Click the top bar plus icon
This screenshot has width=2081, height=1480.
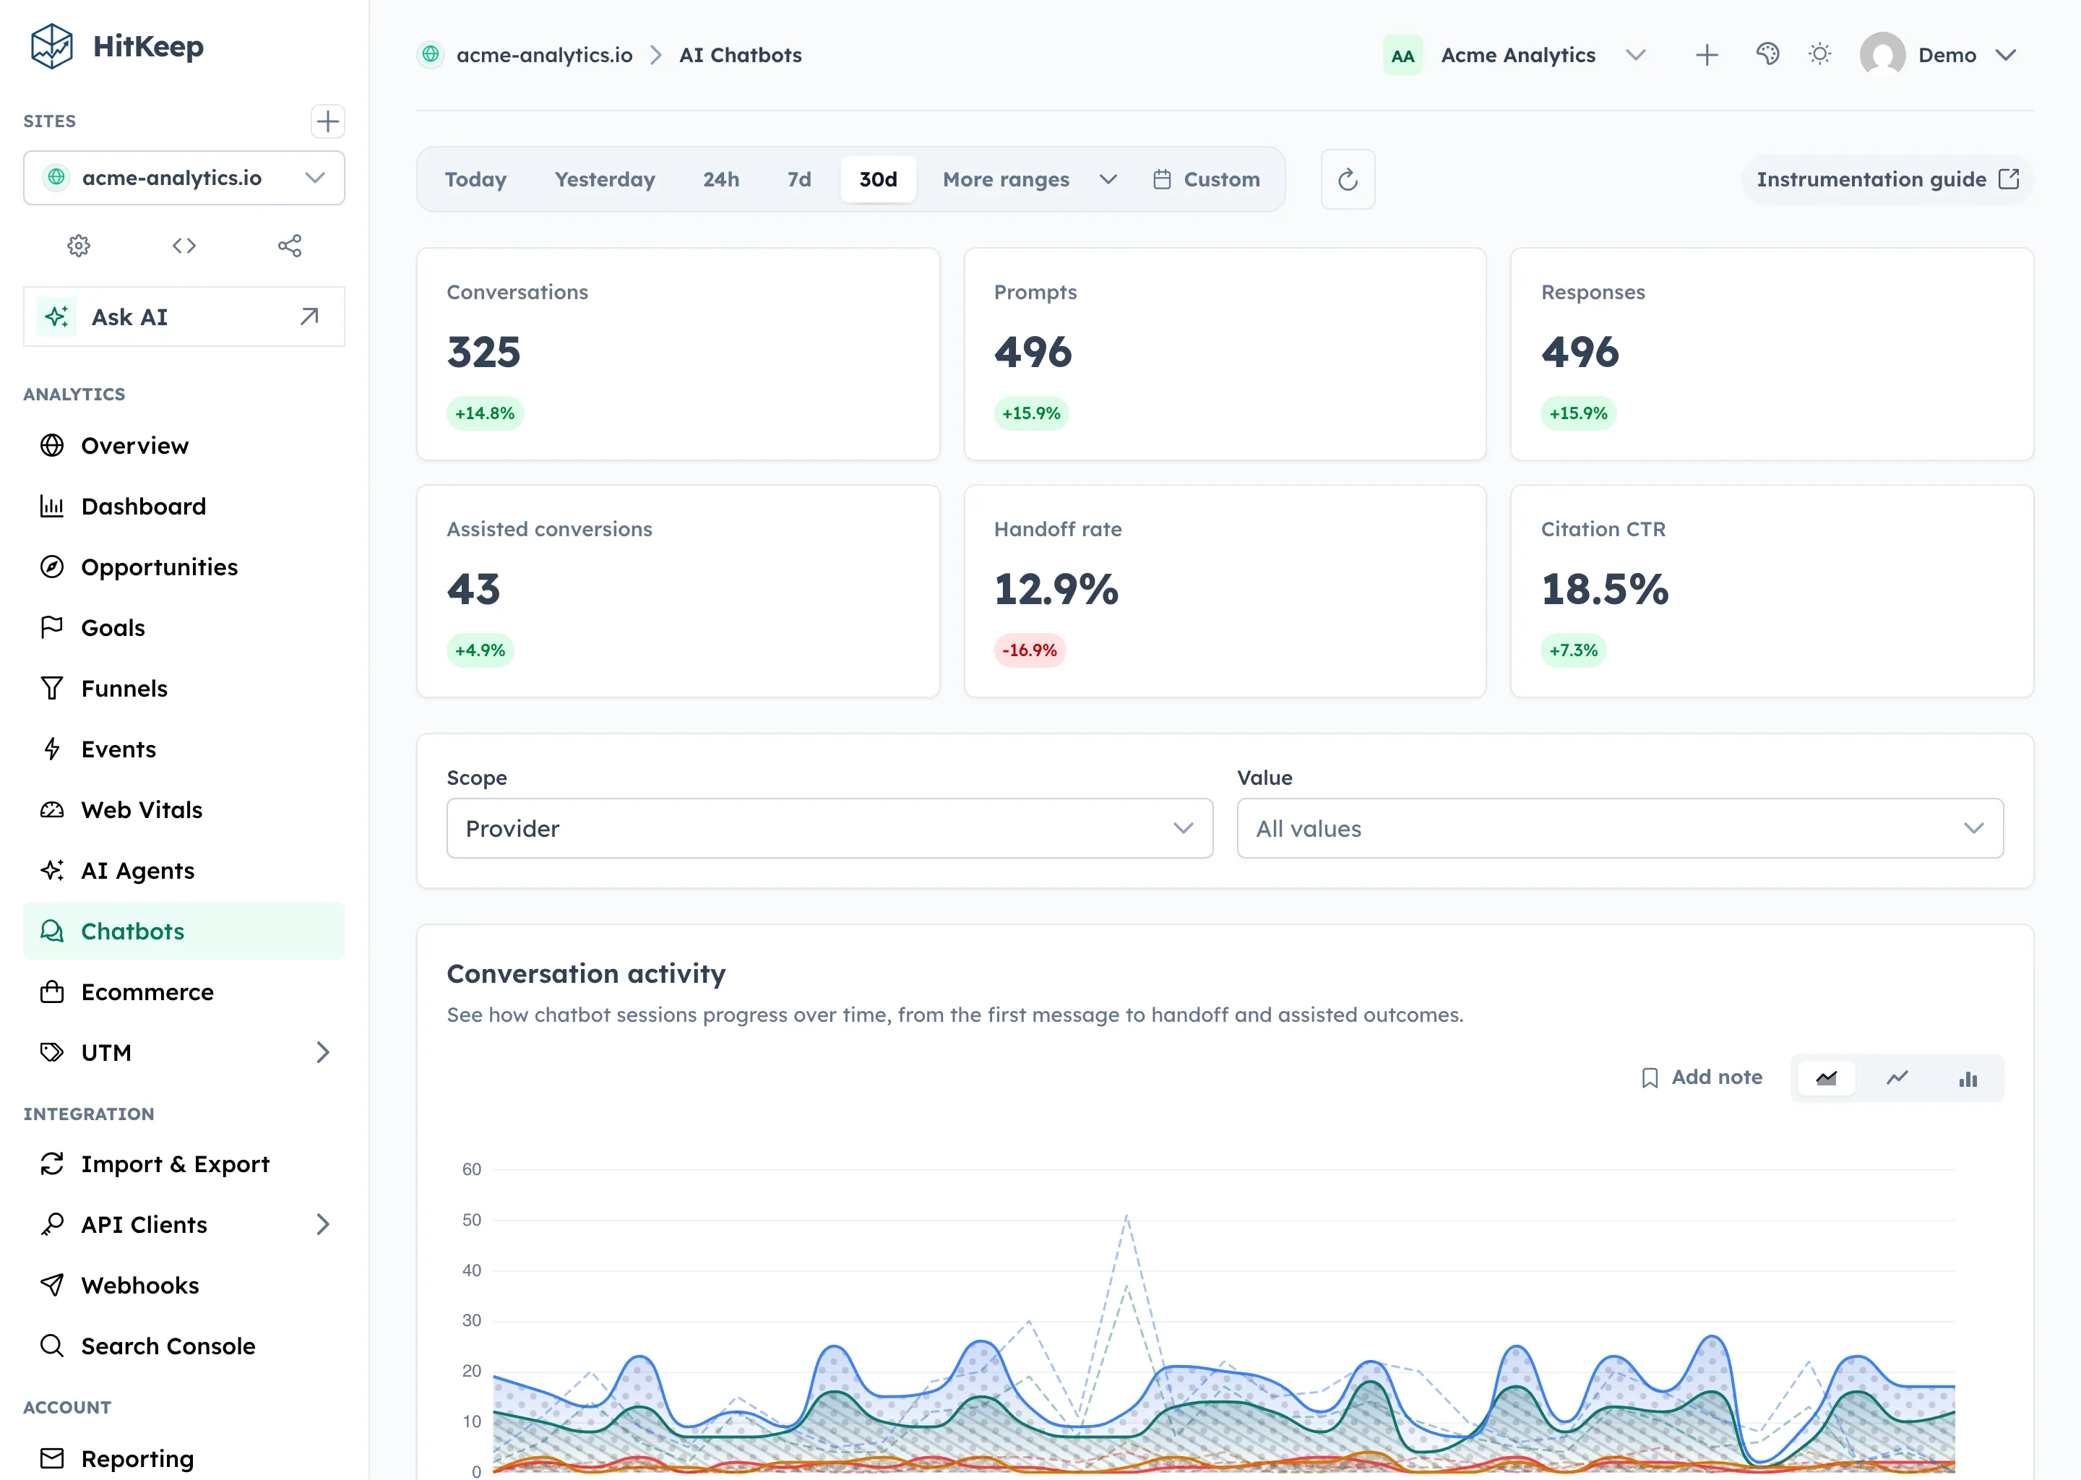(1707, 55)
